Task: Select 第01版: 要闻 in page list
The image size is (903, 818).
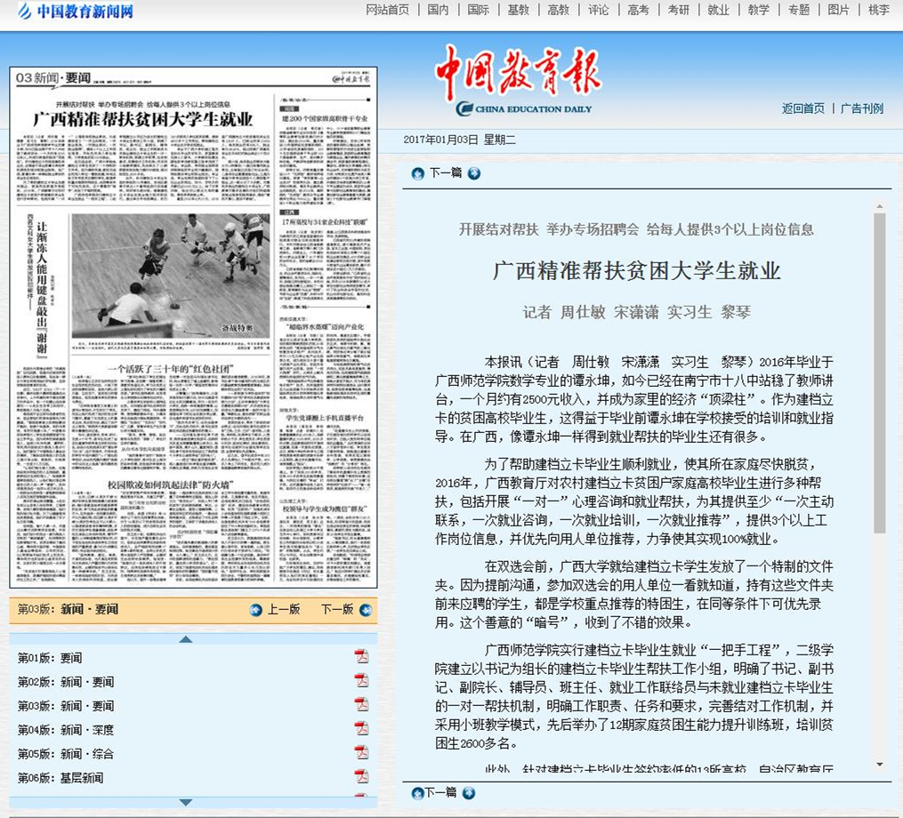Action: 50,657
